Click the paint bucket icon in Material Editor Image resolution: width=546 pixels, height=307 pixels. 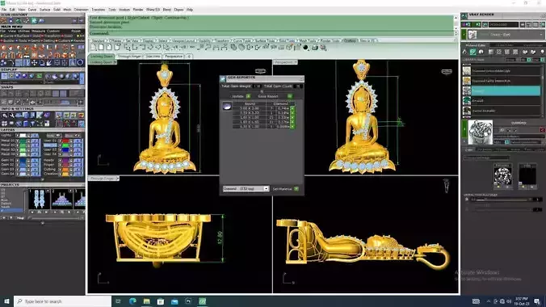coord(464,52)
